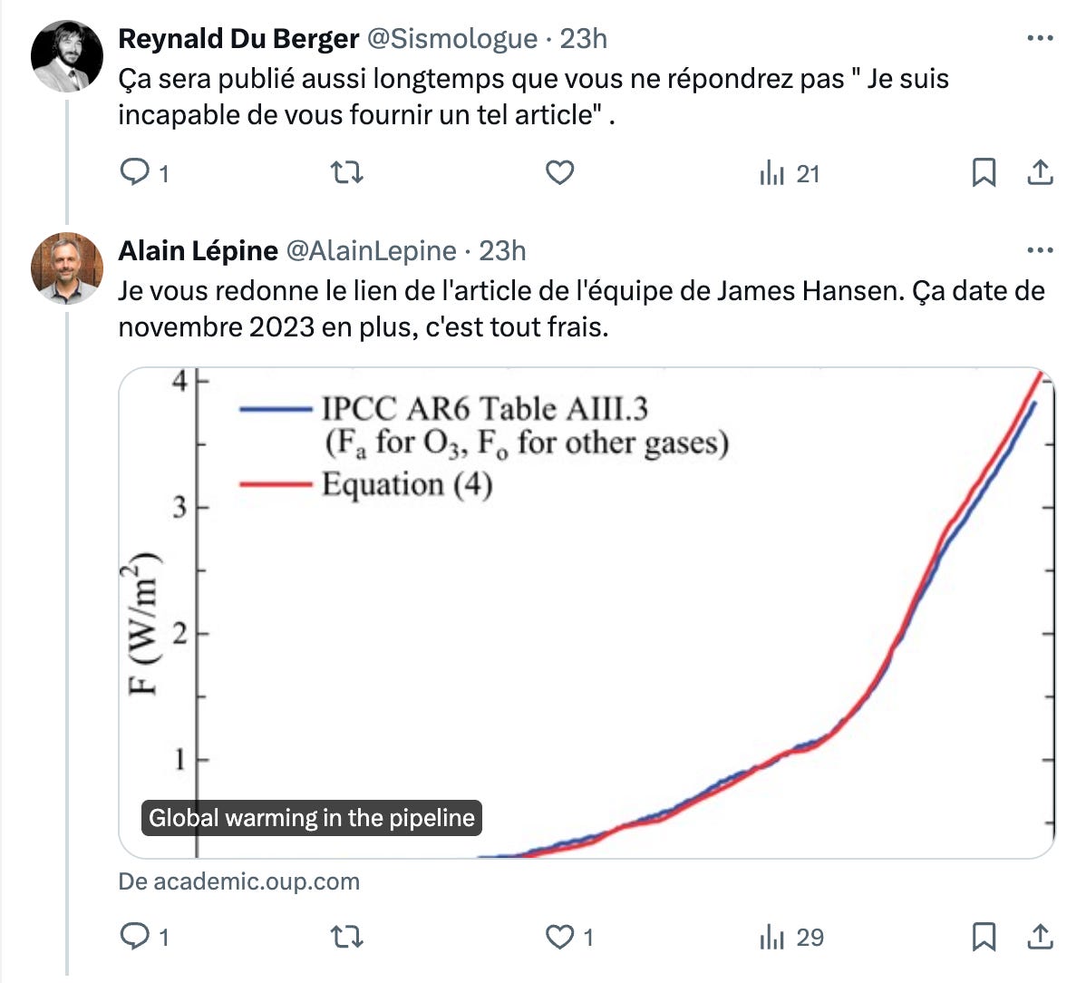
Task: Like Reynald Du Berger's tweet
Action: 559,172
